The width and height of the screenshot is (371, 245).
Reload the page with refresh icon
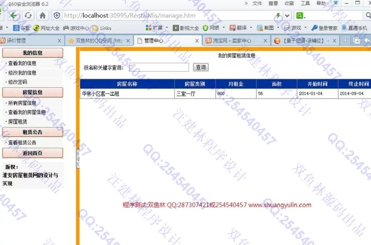coord(28,16)
